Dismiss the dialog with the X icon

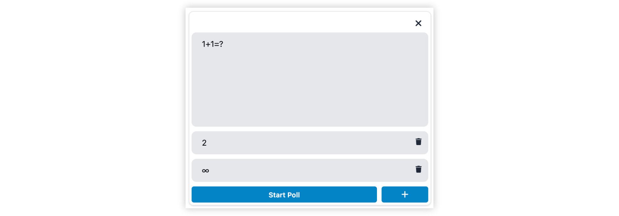(418, 23)
